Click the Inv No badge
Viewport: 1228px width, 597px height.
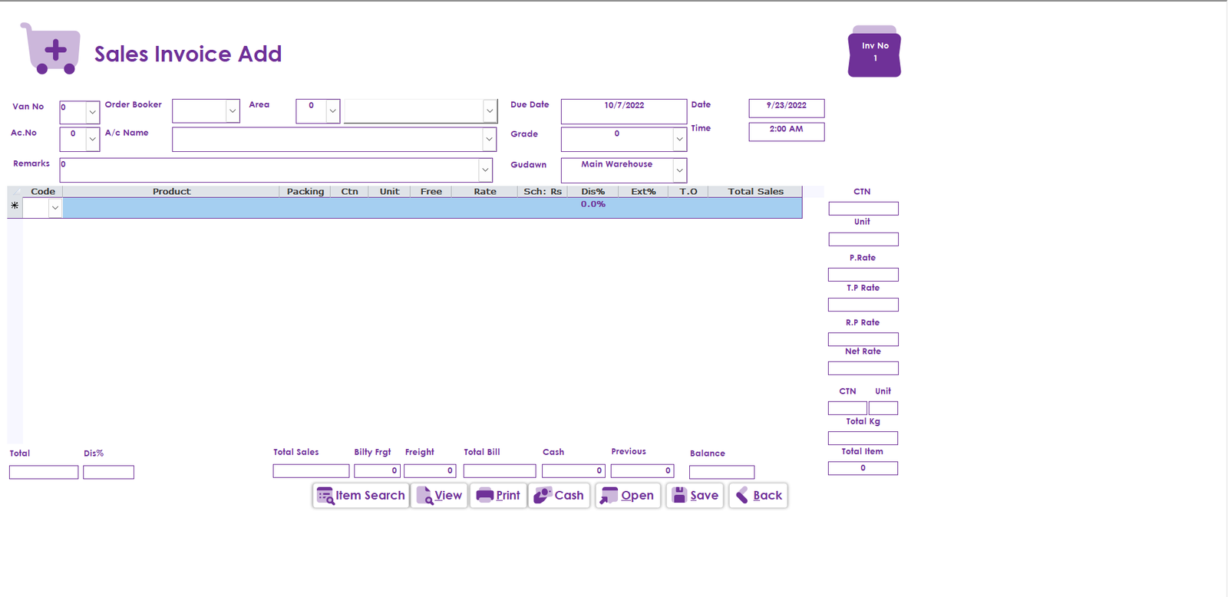click(874, 52)
